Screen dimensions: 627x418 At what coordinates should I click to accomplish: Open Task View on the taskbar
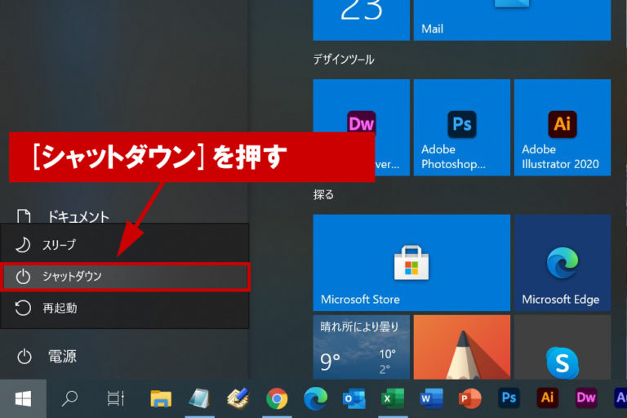pyautogui.click(x=116, y=398)
